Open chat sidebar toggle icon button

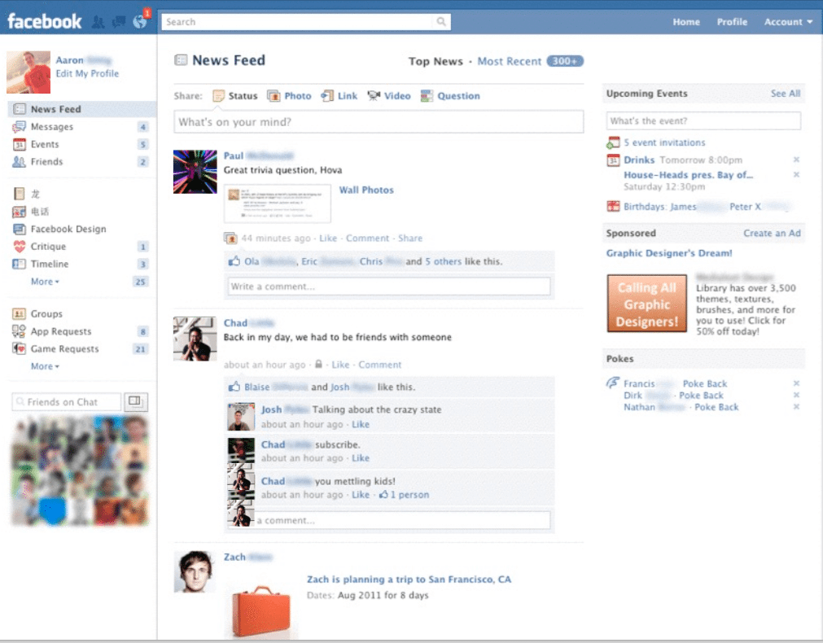[x=135, y=402]
